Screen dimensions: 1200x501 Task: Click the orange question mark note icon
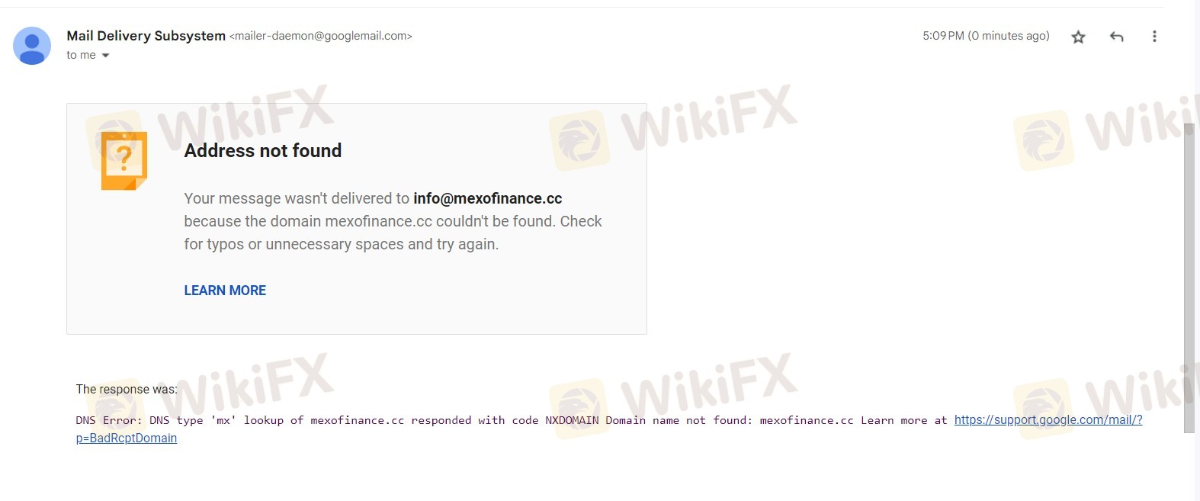point(124,160)
